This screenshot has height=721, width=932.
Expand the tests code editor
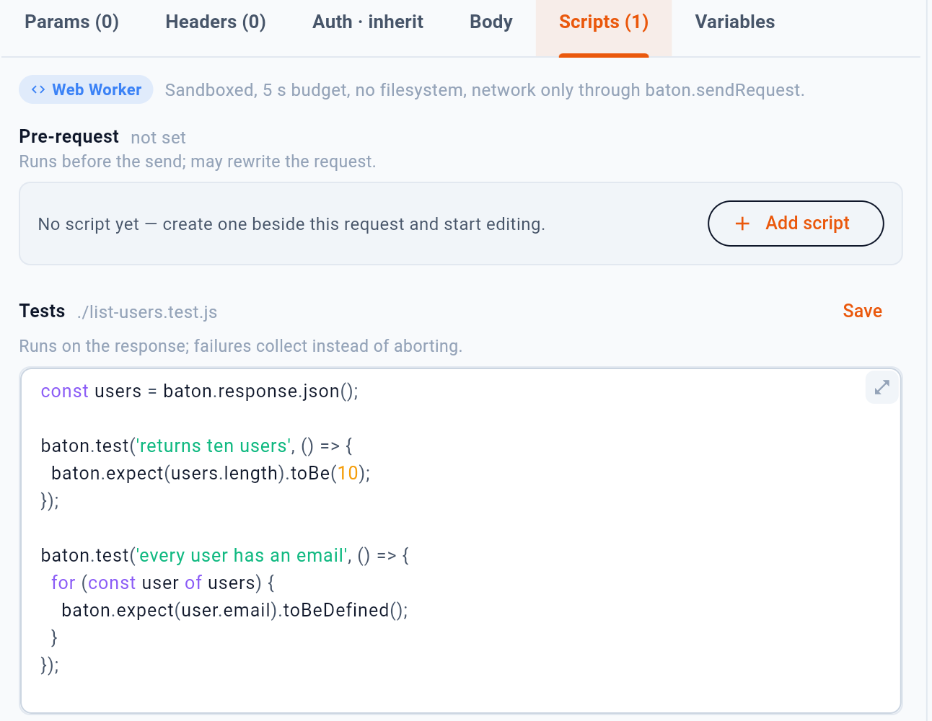coord(882,387)
